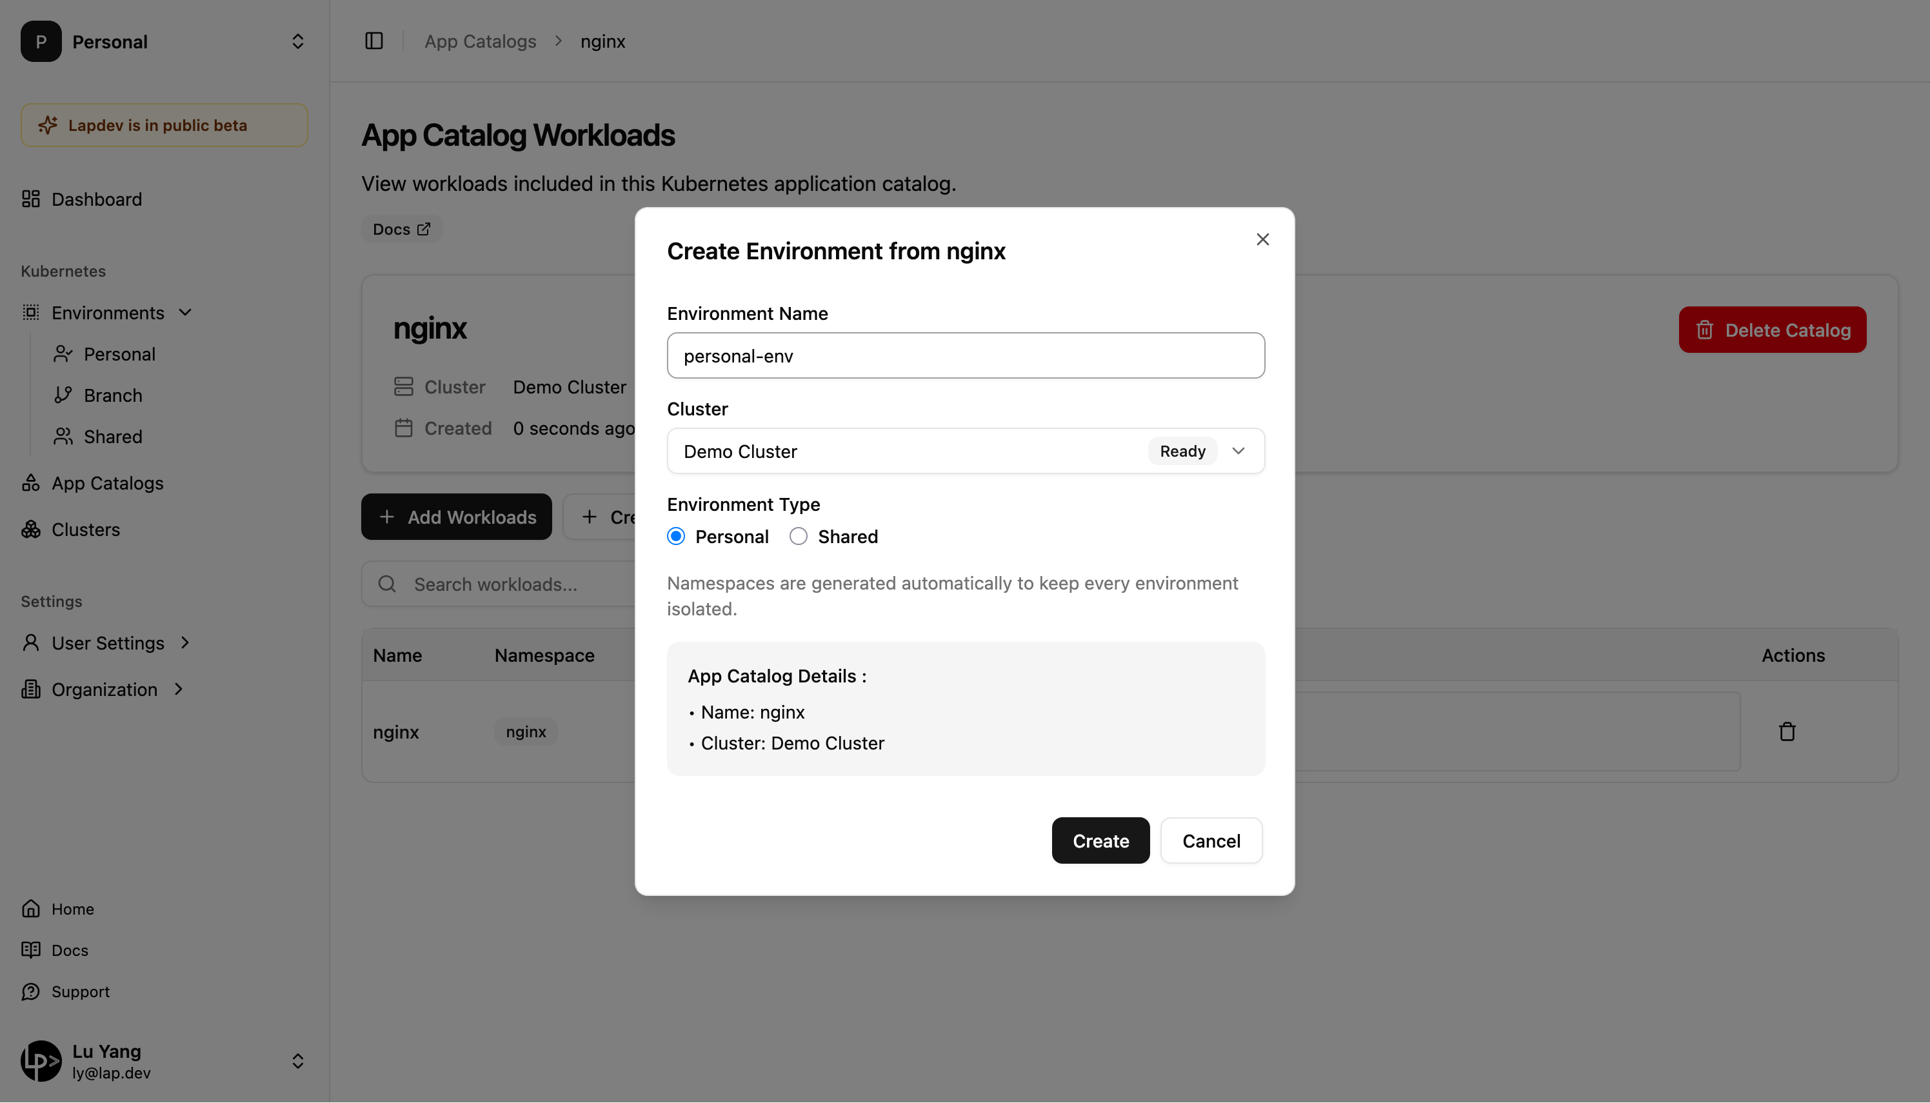
Task: Open Shared environments in sidebar
Action: (112, 436)
